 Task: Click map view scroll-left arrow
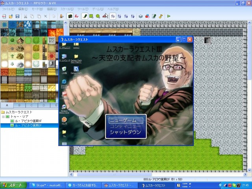pos(71,174)
